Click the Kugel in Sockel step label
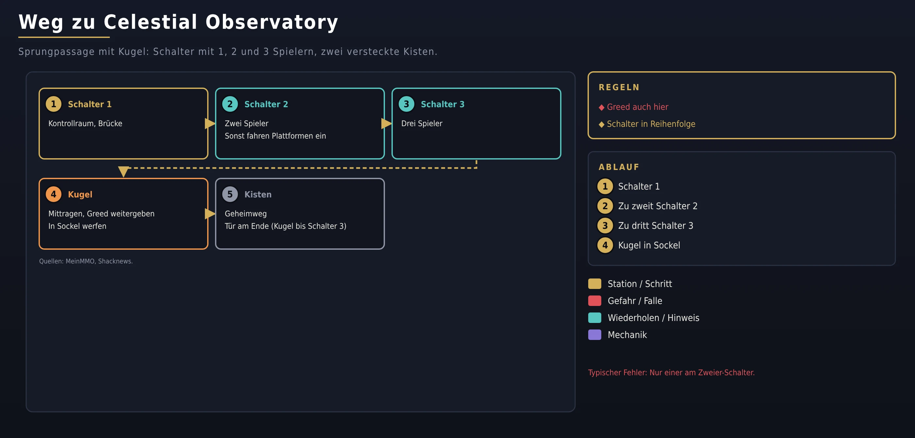 (x=649, y=245)
